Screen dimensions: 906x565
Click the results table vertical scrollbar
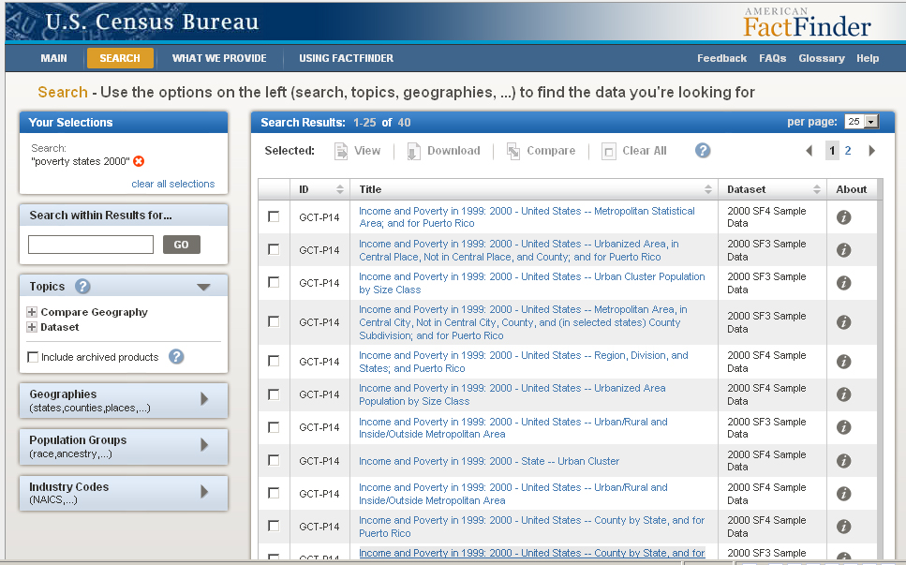point(880,370)
